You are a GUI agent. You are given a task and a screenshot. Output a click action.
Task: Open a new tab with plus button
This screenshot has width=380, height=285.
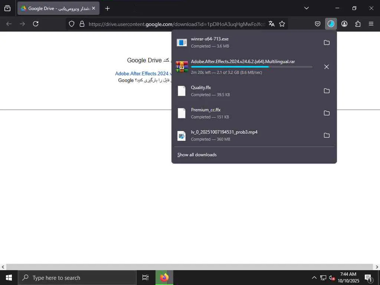pos(107,9)
